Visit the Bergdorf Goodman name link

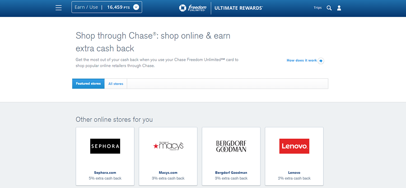(231, 172)
